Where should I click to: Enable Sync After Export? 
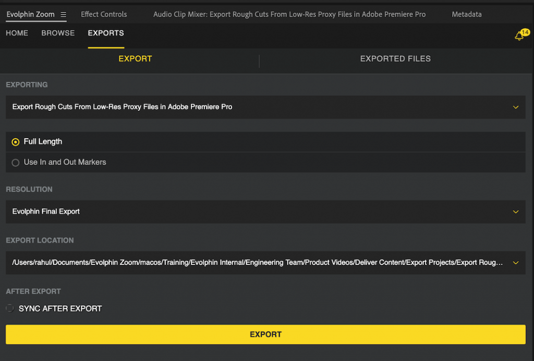pyautogui.click(x=9, y=308)
